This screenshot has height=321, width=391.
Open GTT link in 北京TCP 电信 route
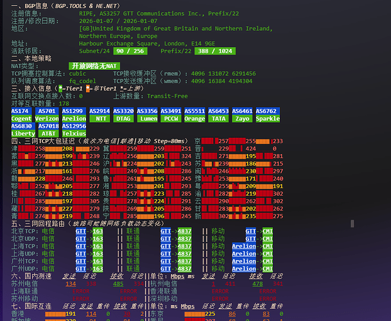click(x=81, y=231)
